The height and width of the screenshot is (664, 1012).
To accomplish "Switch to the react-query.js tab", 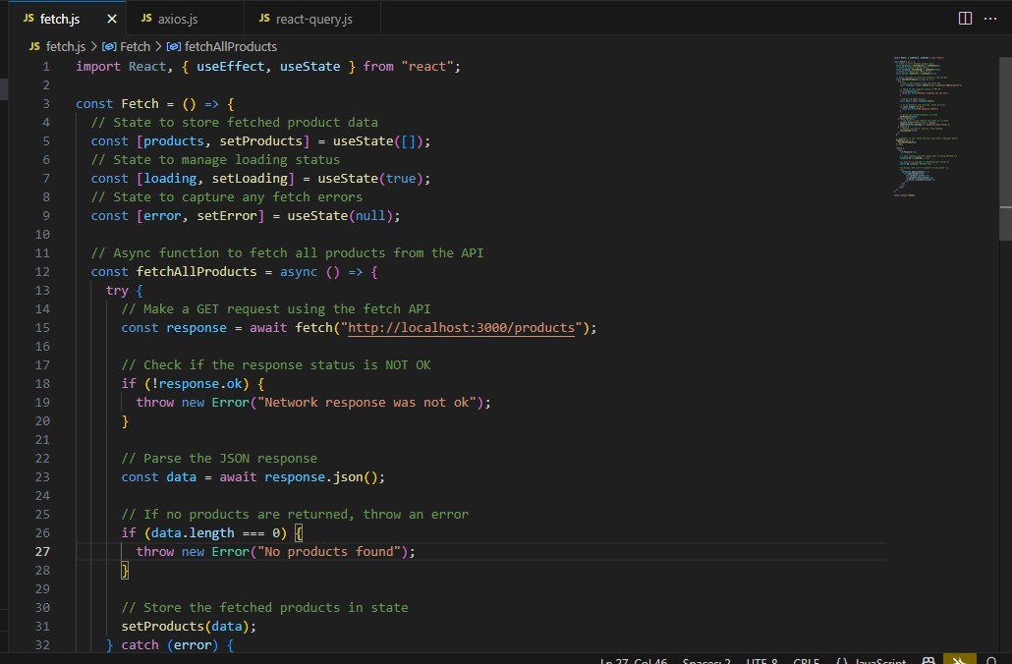I will 313,19.
